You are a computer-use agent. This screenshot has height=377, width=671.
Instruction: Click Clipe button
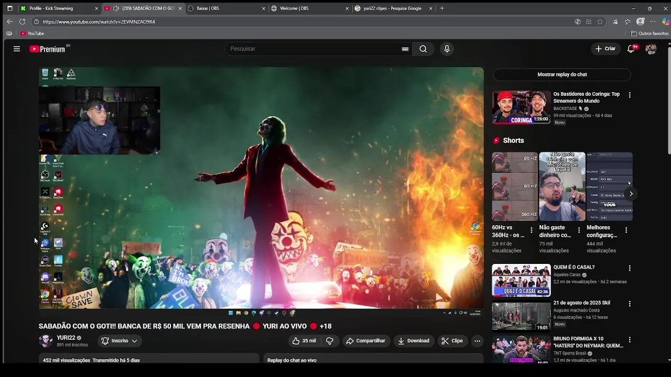[x=452, y=341]
